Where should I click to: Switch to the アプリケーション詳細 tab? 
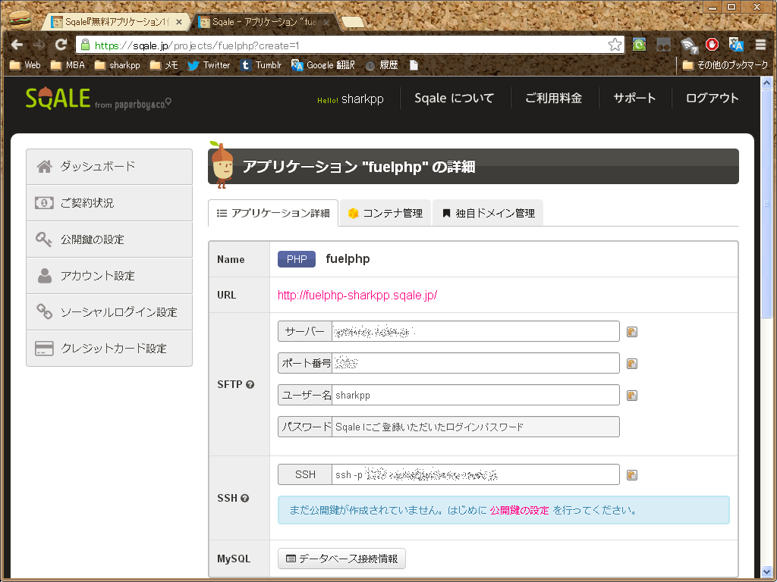point(273,213)
